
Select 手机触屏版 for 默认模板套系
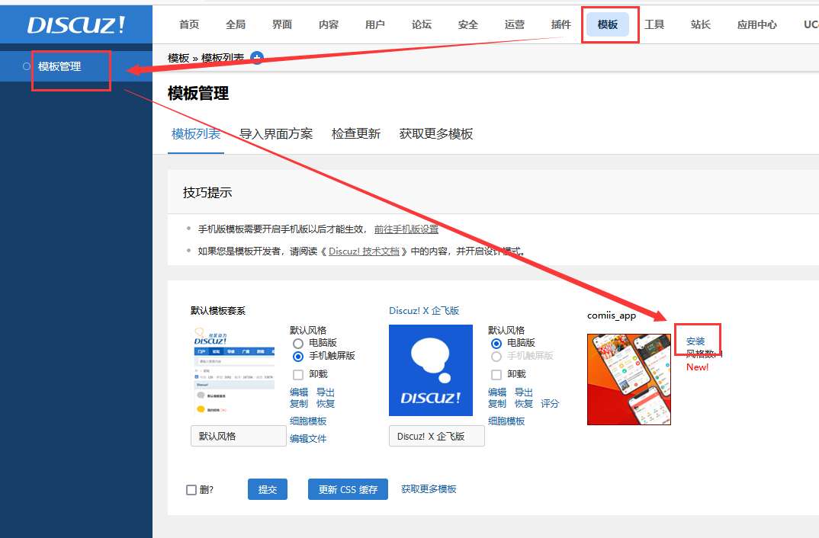297,357
